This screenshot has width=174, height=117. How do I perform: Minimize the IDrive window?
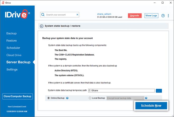155,3
